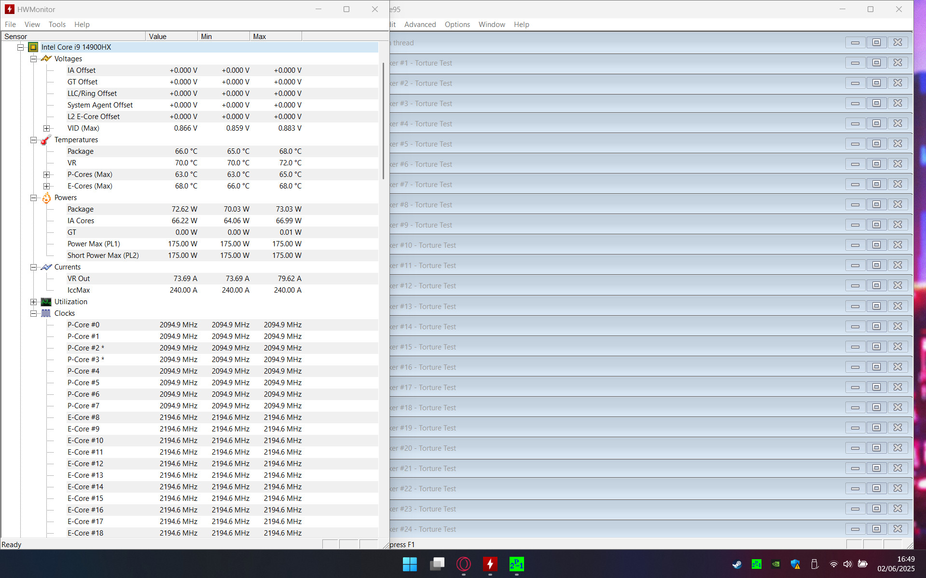Select Worker #13 Torture Test title
The width and height of the screenshot is (926, 578).
tap(423, 307)
